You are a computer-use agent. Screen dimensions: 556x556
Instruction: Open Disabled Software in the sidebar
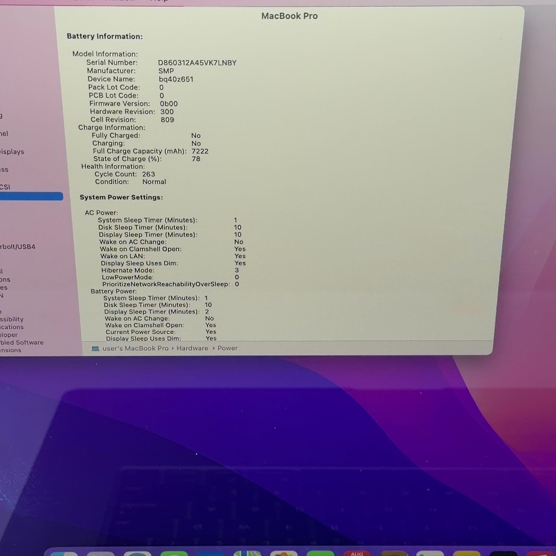22,342
